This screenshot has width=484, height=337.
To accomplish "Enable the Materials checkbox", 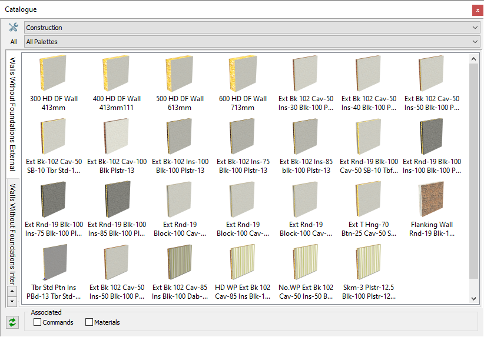I will (89, 322).
